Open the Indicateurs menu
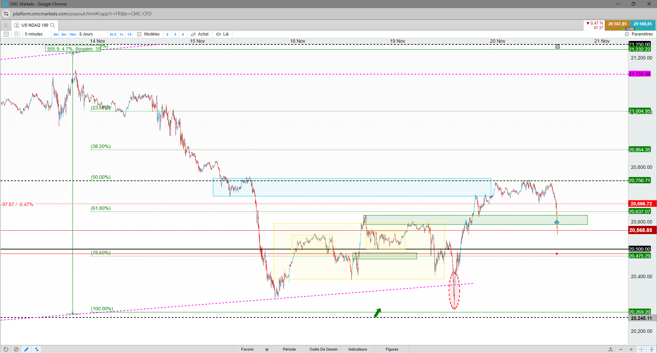Viewport: 657px width, 353px height. (x=358, y=349)
